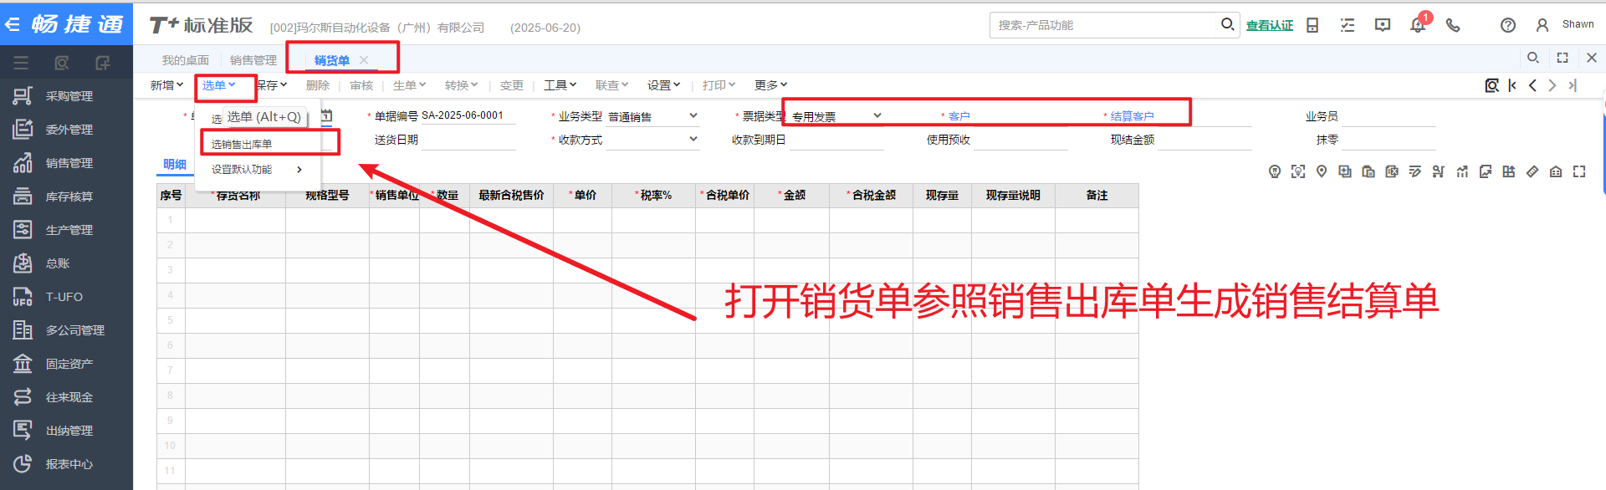Open the 收款方式 dropdown
The height and width of the screenshot is (490, 1606).
pos(693,140)
